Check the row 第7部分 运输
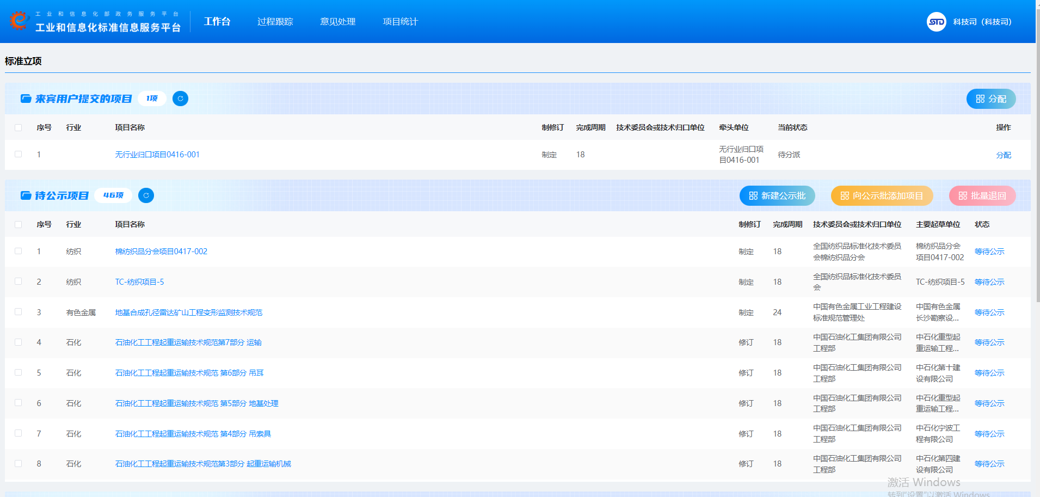1040x497 pixels. click(x=19, y=342)
